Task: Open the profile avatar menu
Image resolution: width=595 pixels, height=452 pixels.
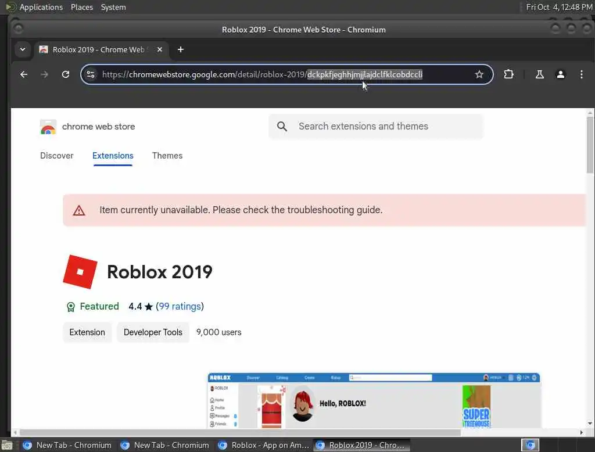Action: pyautogui.click(x=560, y=74)
